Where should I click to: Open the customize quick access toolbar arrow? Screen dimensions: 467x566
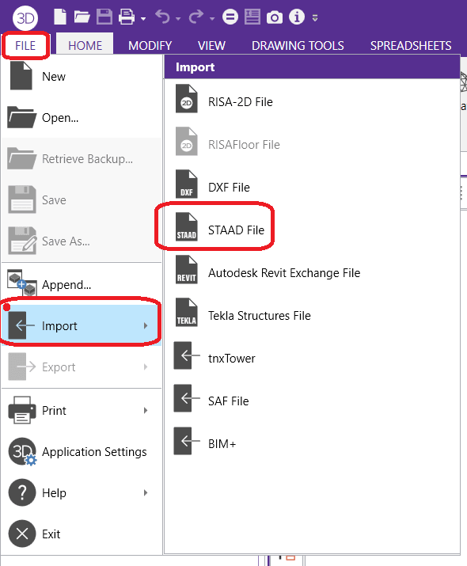[x=315, y=17]
